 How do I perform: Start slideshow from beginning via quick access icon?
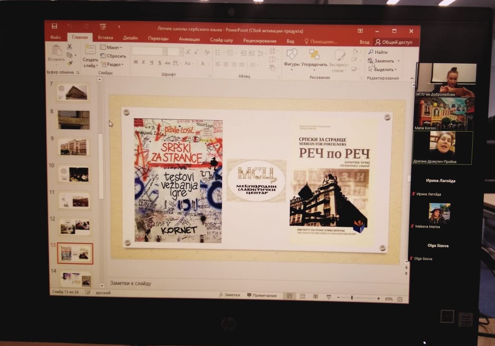pyautogui.click(x=103, y=27)
